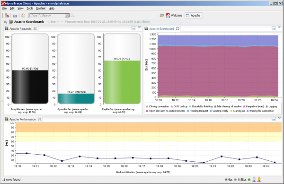The width and height of the screenshot is (284, 184).
Task: Click the page icon right of the search box
Action: (x=72, y=16)
